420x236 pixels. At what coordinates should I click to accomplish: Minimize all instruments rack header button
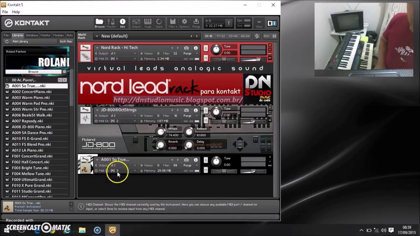(257, 36)
